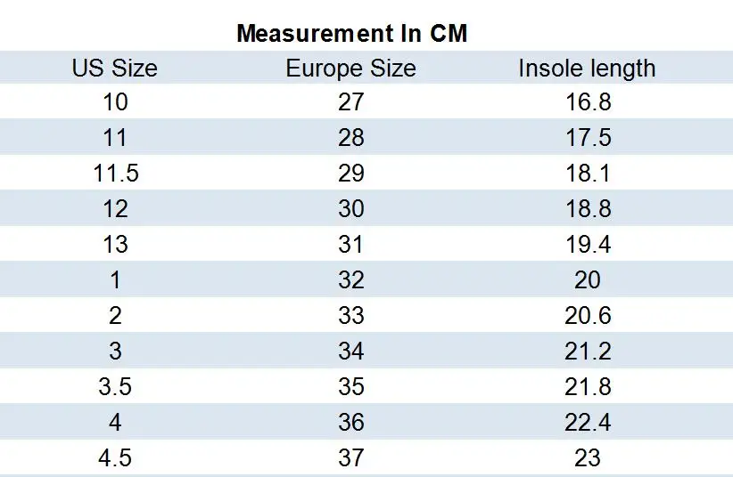Viewport: 733px width, 477px height.
Task: Click Europe size 27 cell
Action: 351,101
